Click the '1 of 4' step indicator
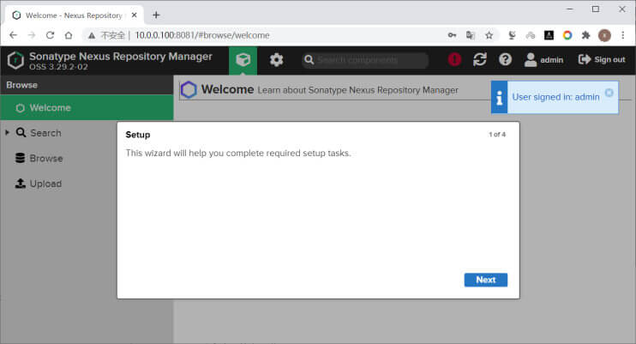Screen dimensions: 636x344 497,135
